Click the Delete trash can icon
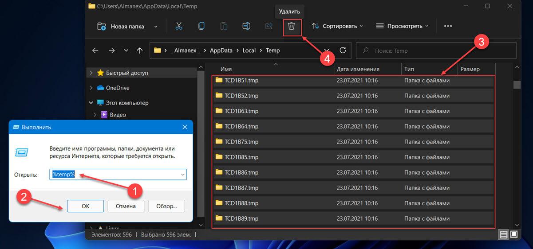The width and height of the screenshot is (533, 249). (292, 26)
